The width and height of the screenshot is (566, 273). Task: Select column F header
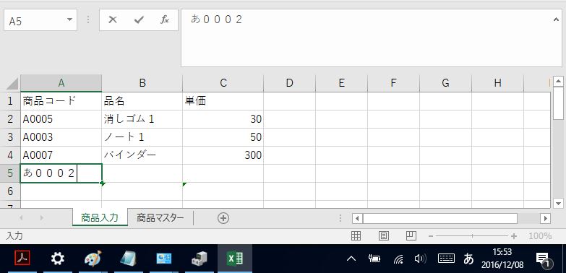(393, 83)
